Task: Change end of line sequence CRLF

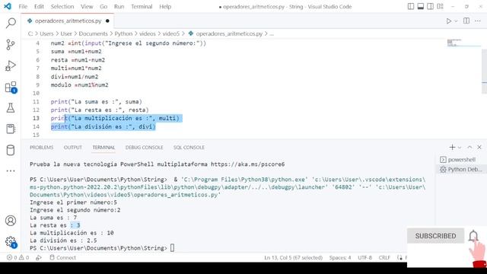Action: 384,257
